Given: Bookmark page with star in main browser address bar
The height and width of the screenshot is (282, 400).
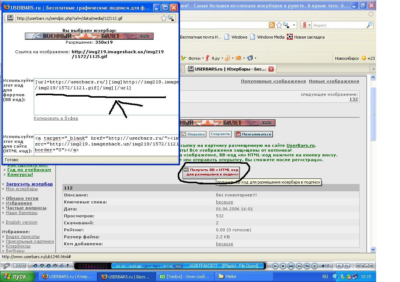Looking at the screenshot, I should pos(279,25).
